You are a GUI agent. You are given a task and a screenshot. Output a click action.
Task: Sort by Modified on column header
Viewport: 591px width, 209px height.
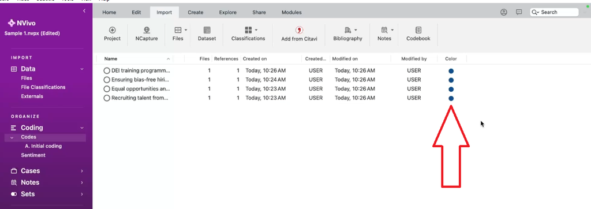click(345, 59)
